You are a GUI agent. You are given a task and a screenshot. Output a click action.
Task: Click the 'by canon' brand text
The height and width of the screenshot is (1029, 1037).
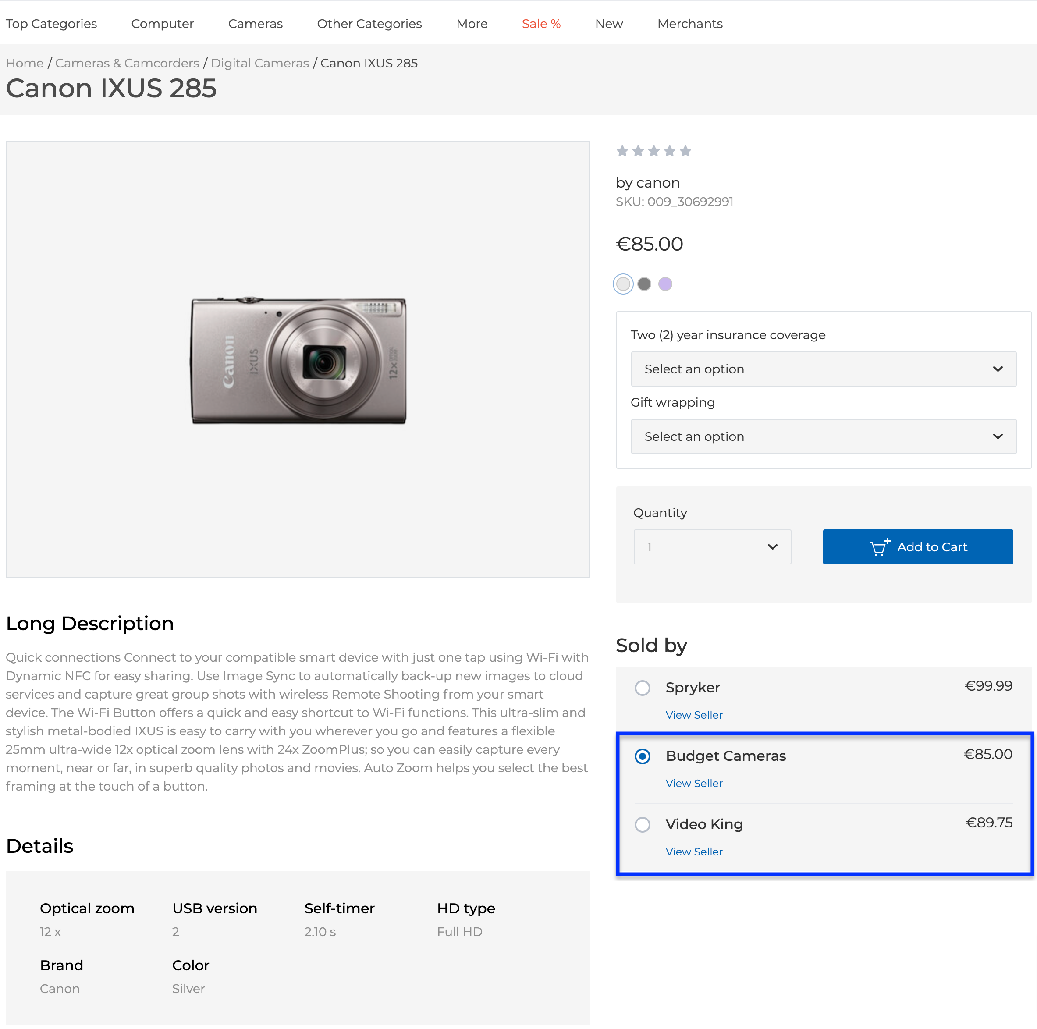[648, 183]
